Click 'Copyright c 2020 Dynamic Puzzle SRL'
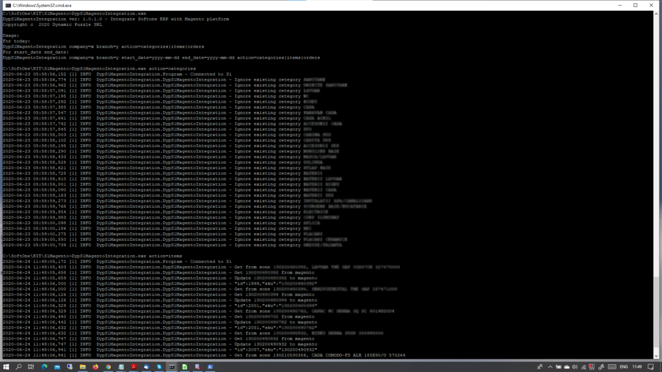Image resolution: width=662 pixels, height=372 pixels. tap(52, 25)
